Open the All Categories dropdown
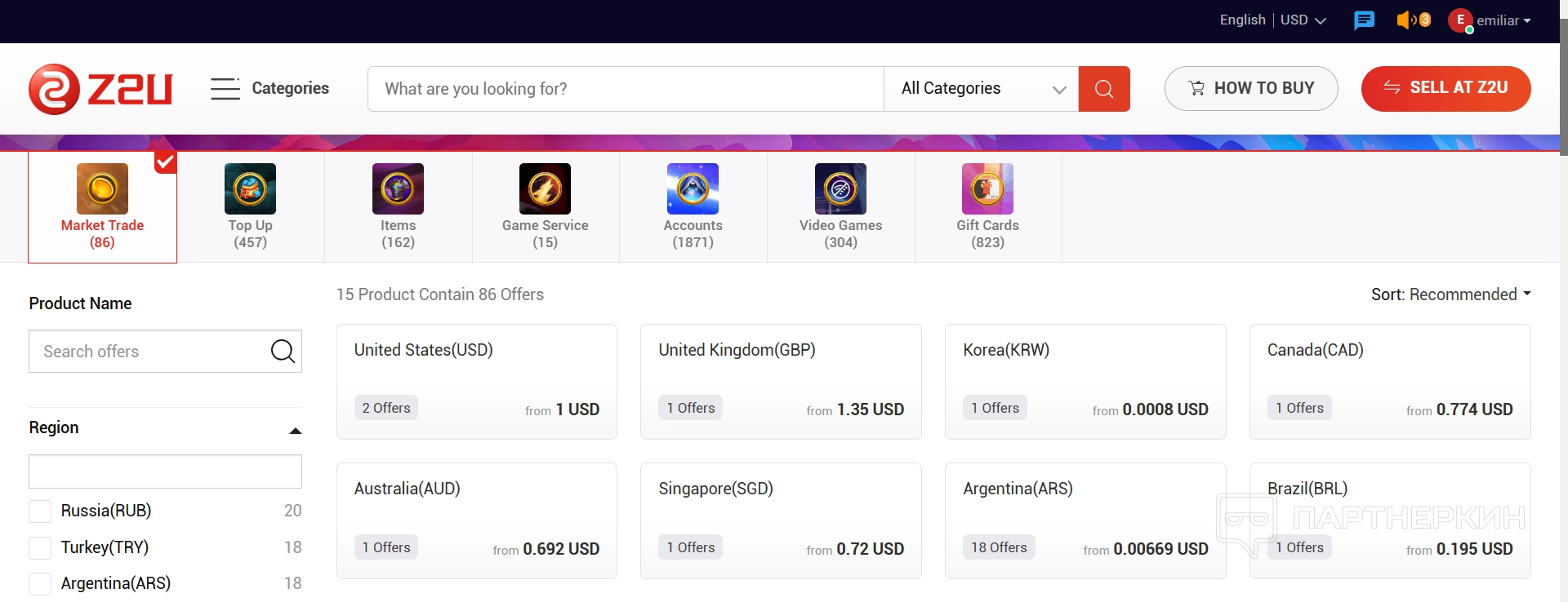Viewport: 1568px width, 602px height. [x=982, y=89]
